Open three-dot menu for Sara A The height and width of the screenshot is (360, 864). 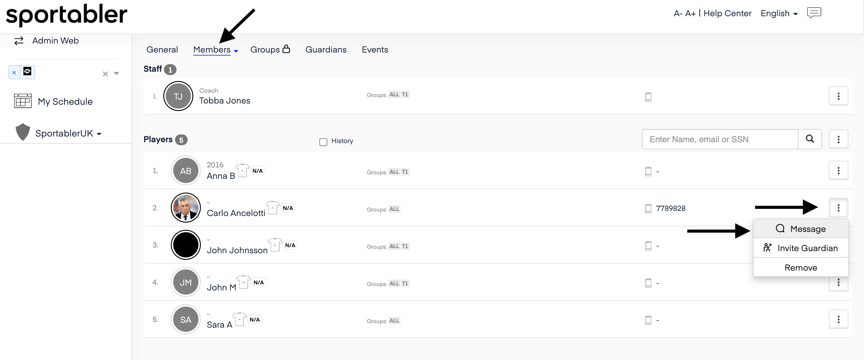coord(838,319)
